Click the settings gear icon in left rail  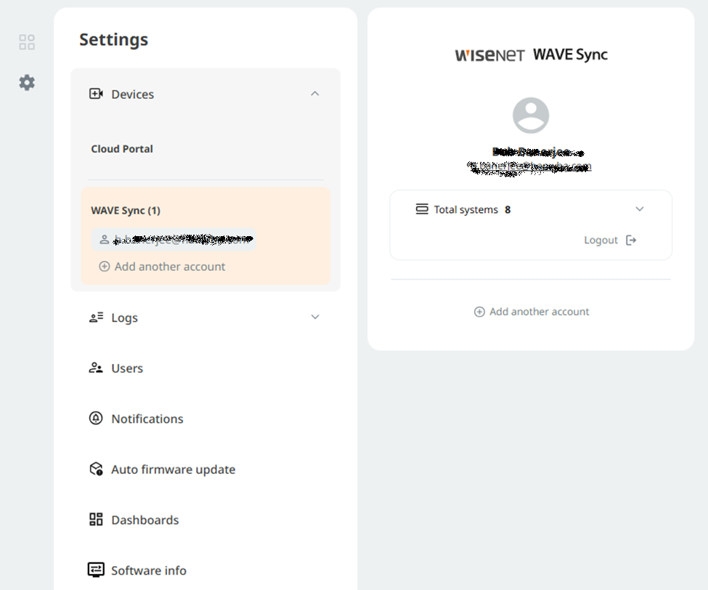[x=27, y=82]
